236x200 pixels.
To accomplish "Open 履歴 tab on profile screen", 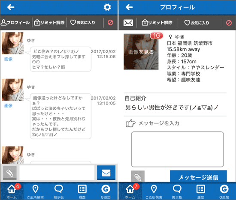I will pos(201,191).
